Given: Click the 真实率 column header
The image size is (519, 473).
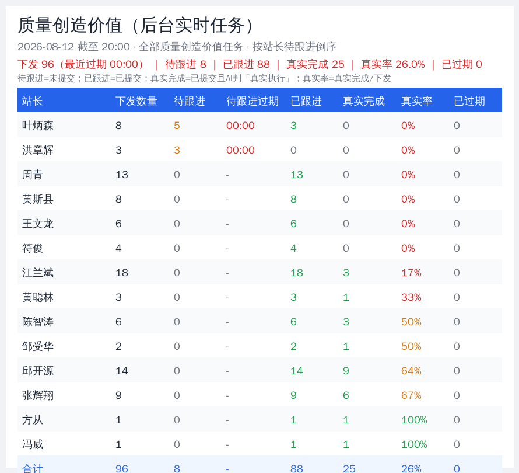Looking at the screenshot, I should pos(417,101).
